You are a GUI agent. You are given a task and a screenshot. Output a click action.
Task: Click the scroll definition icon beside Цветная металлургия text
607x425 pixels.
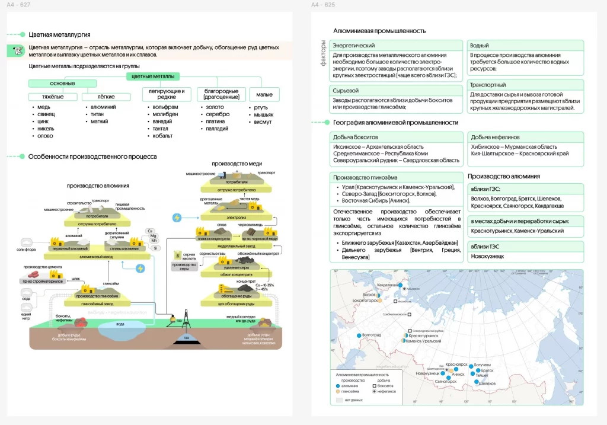click(19, 50)
